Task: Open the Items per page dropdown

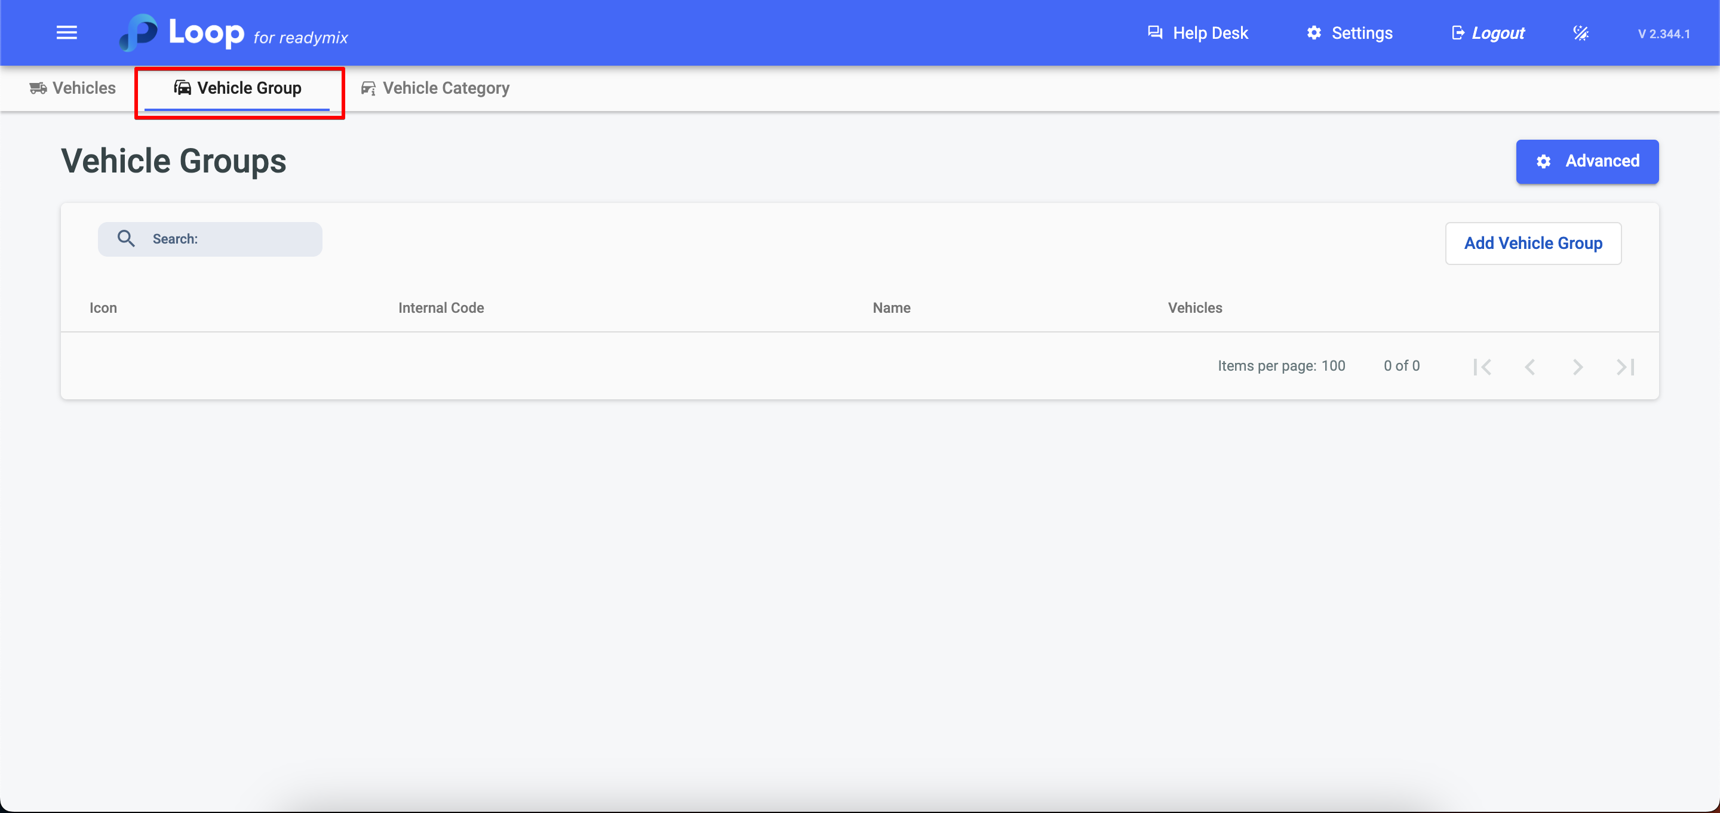Action: click(1333, 366)
